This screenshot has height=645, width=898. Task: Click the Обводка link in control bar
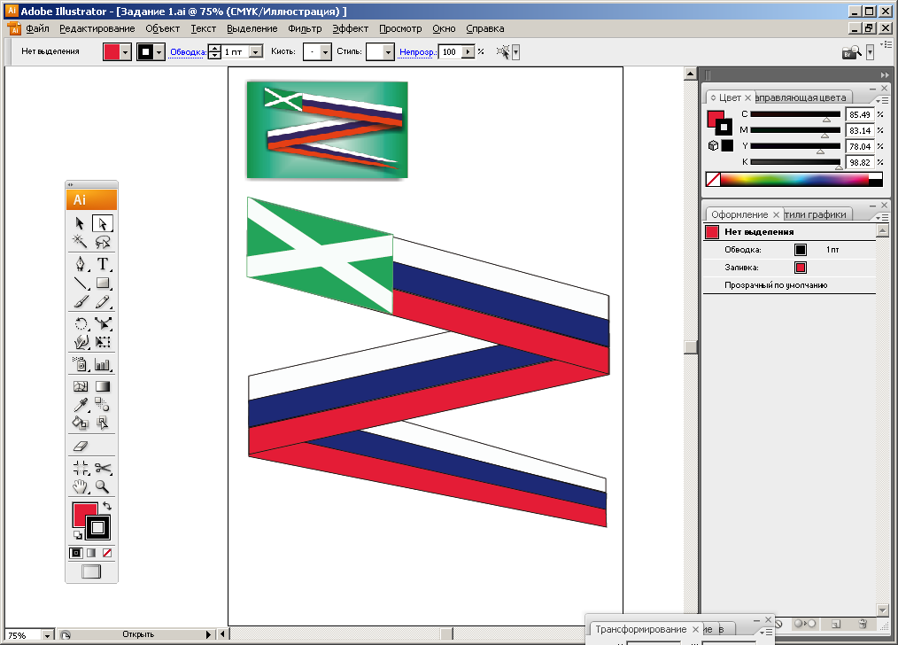(x=188, y=52)
